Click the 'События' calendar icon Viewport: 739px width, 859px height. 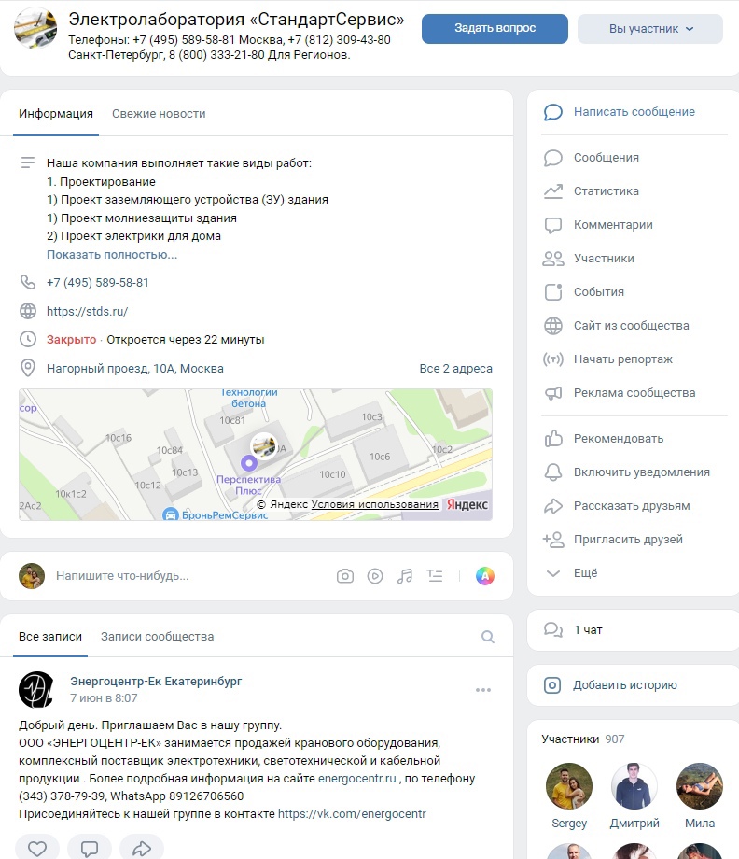click(553, 292)
